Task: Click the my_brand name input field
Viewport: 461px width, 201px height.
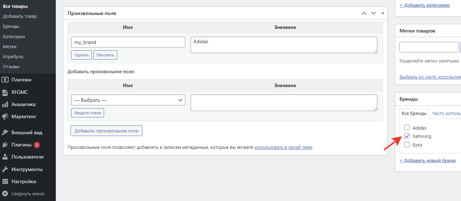Action: point(128,42)
